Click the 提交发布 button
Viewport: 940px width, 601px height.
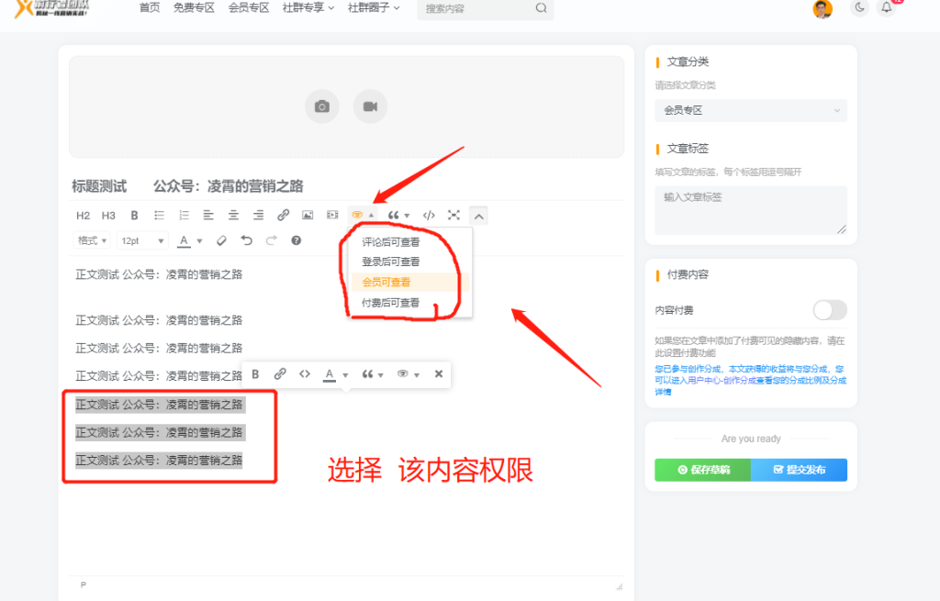point(799,469)
